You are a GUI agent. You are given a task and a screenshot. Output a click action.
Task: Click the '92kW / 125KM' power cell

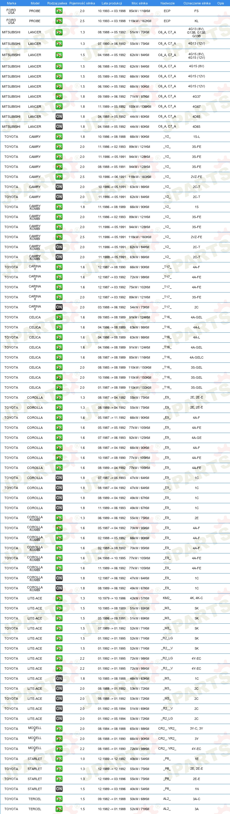(140, 438)
